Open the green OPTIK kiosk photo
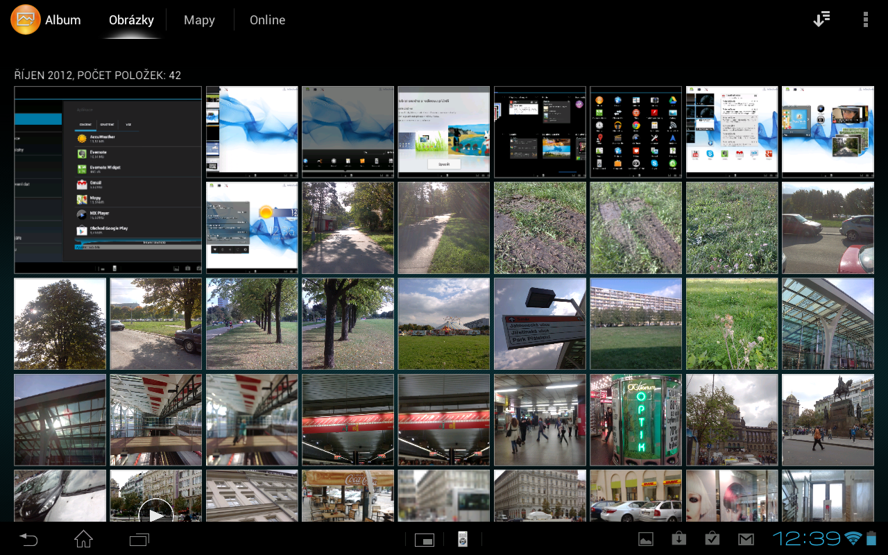This screenshot has width=888, height=555. tap(635, 420)
